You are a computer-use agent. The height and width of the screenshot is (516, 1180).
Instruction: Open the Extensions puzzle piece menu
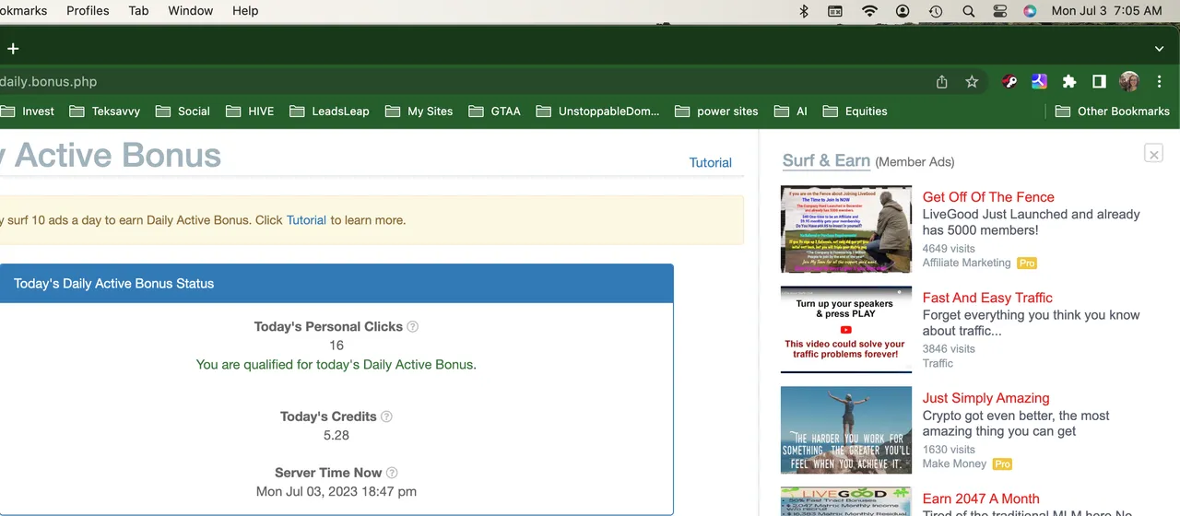(1069, 82)
